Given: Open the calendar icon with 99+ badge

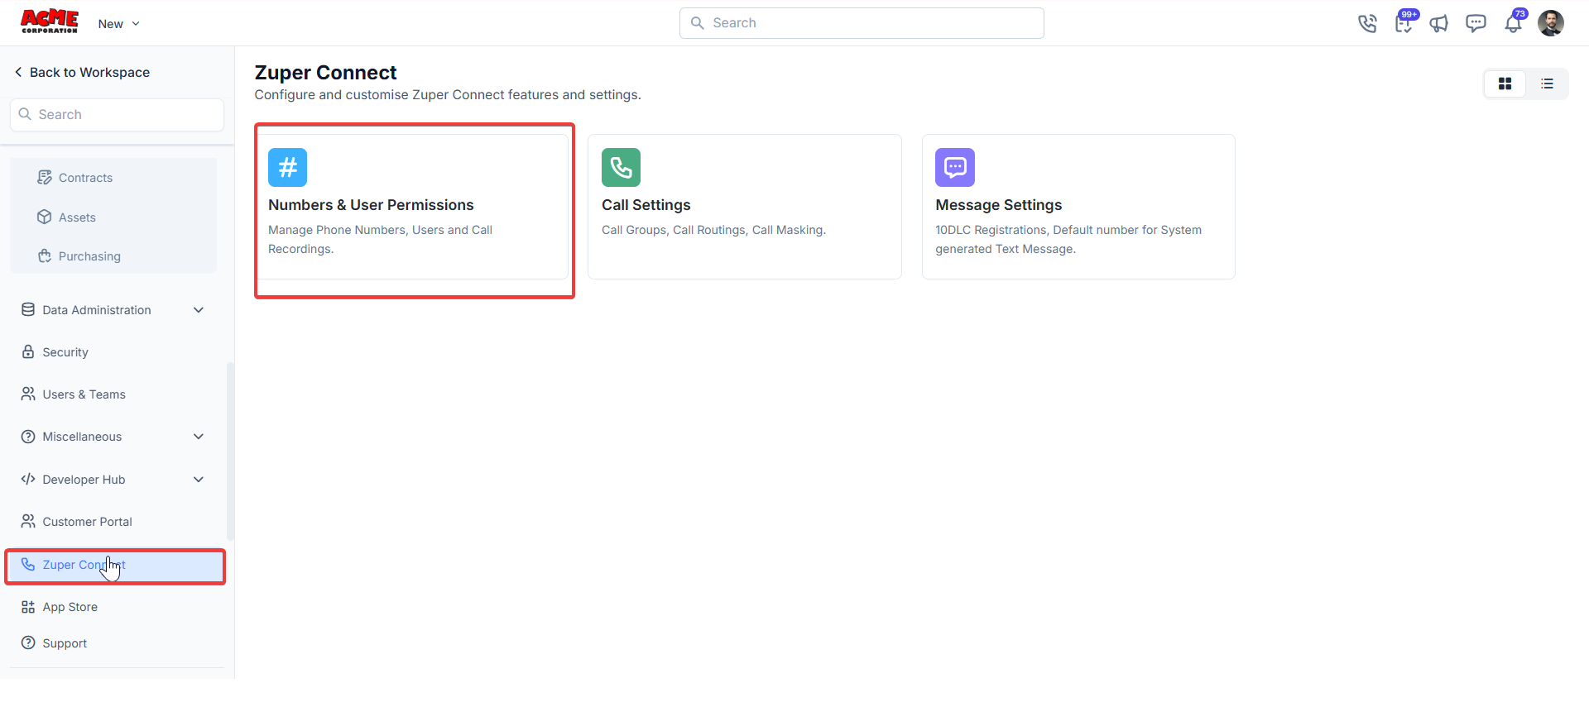Looking at the screenshot, I should (x=1404, y=22).
